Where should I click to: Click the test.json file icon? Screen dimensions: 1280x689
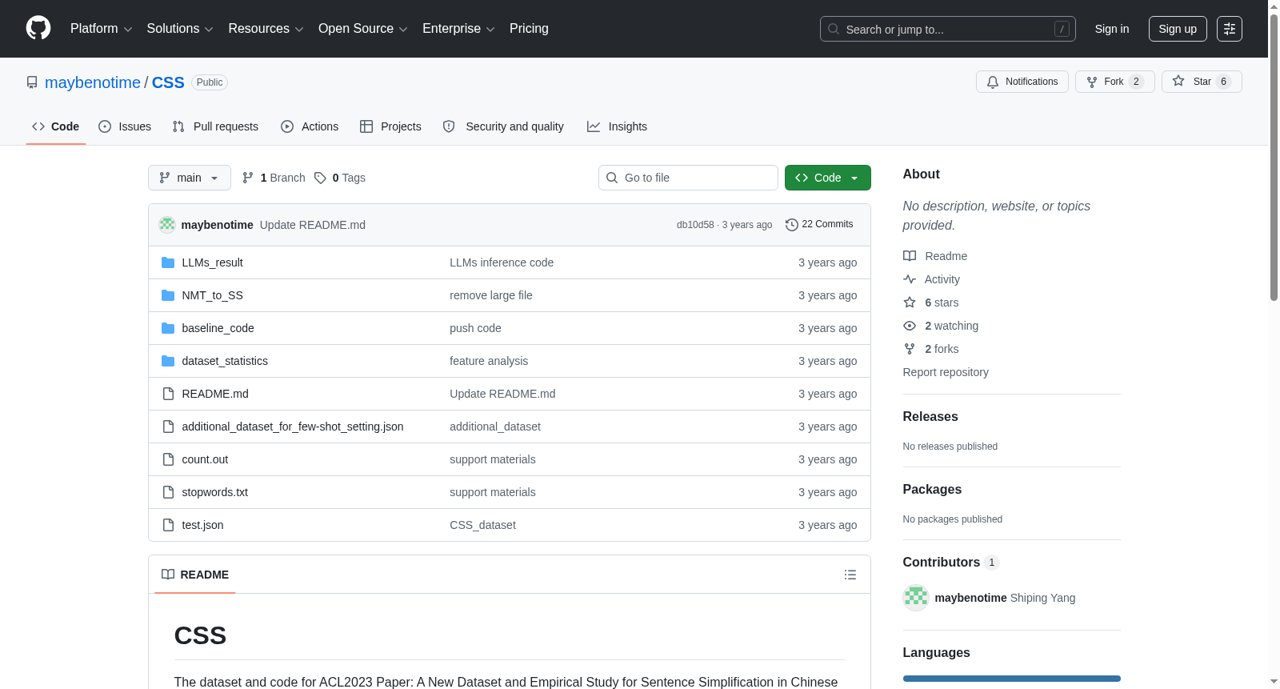coord(168,525)
